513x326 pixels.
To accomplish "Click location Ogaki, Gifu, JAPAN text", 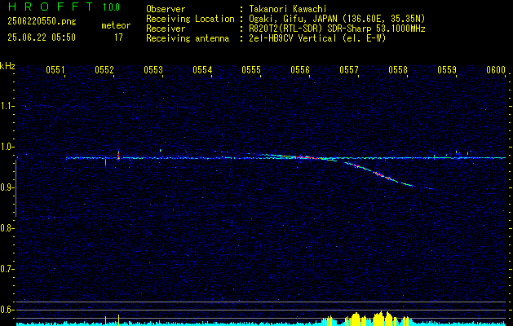I will click(337, 19).
